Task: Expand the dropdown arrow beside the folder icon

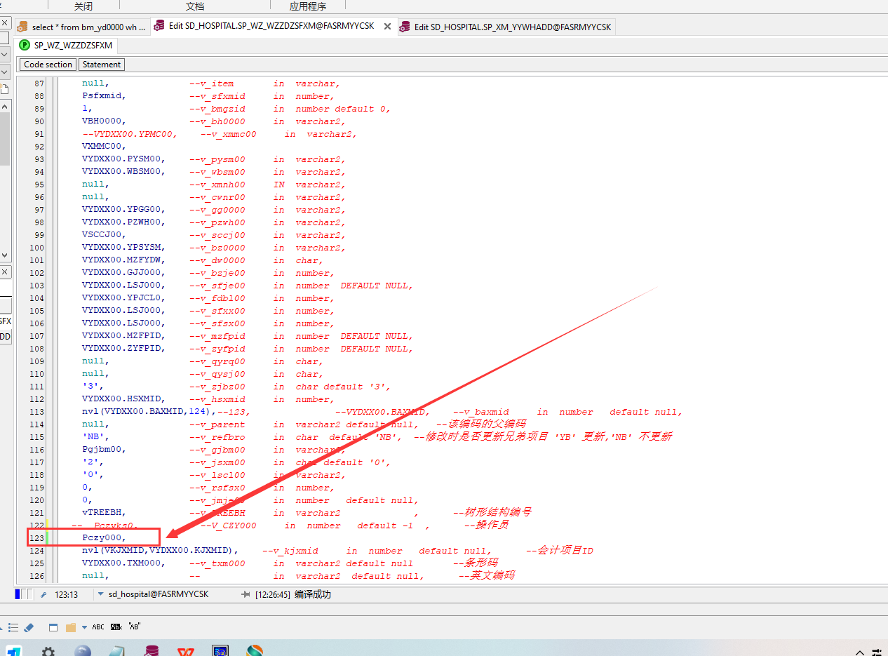Action: tap(84, 627)
